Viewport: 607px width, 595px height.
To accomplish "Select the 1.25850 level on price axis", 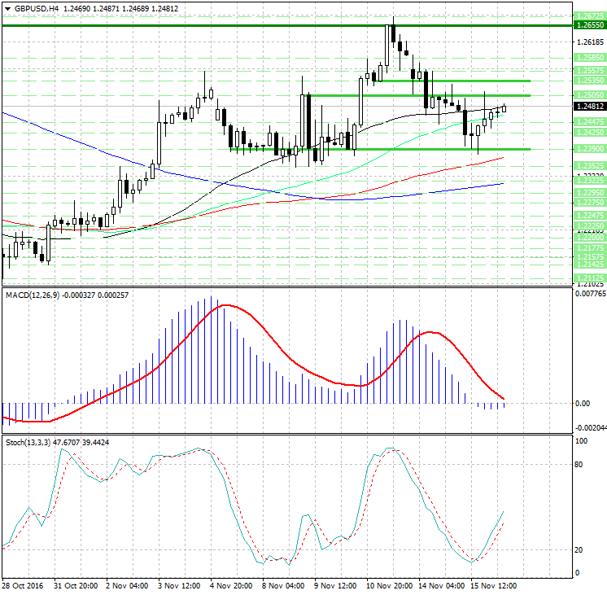I will point(589,58).
